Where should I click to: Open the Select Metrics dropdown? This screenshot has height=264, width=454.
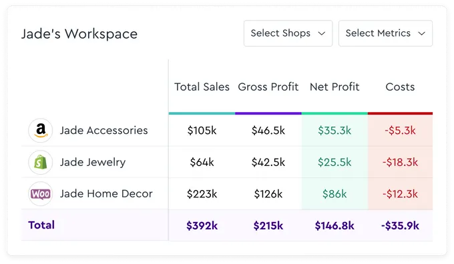click(x=385, y=33)
